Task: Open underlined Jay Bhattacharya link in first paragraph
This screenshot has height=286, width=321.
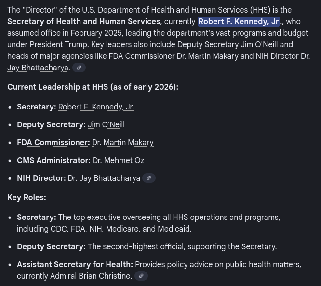Action: pos(38,68)
